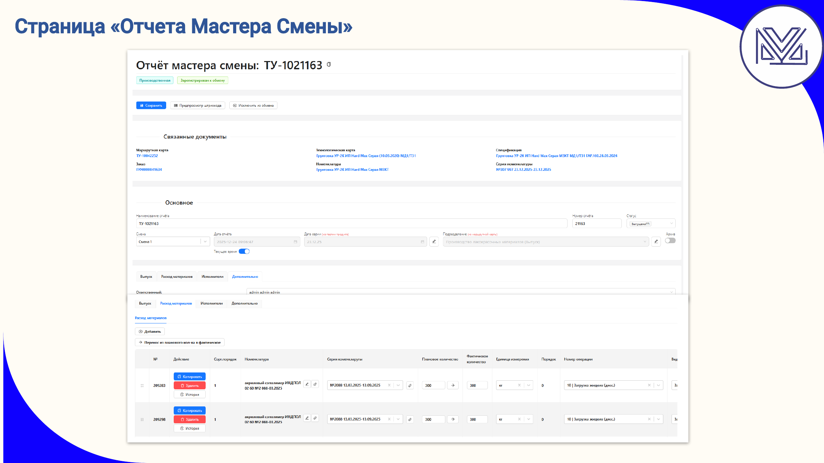Click copy icon next to report title ТУ-1021163
The width and height of the screenshot is (824, 463).
329,64
